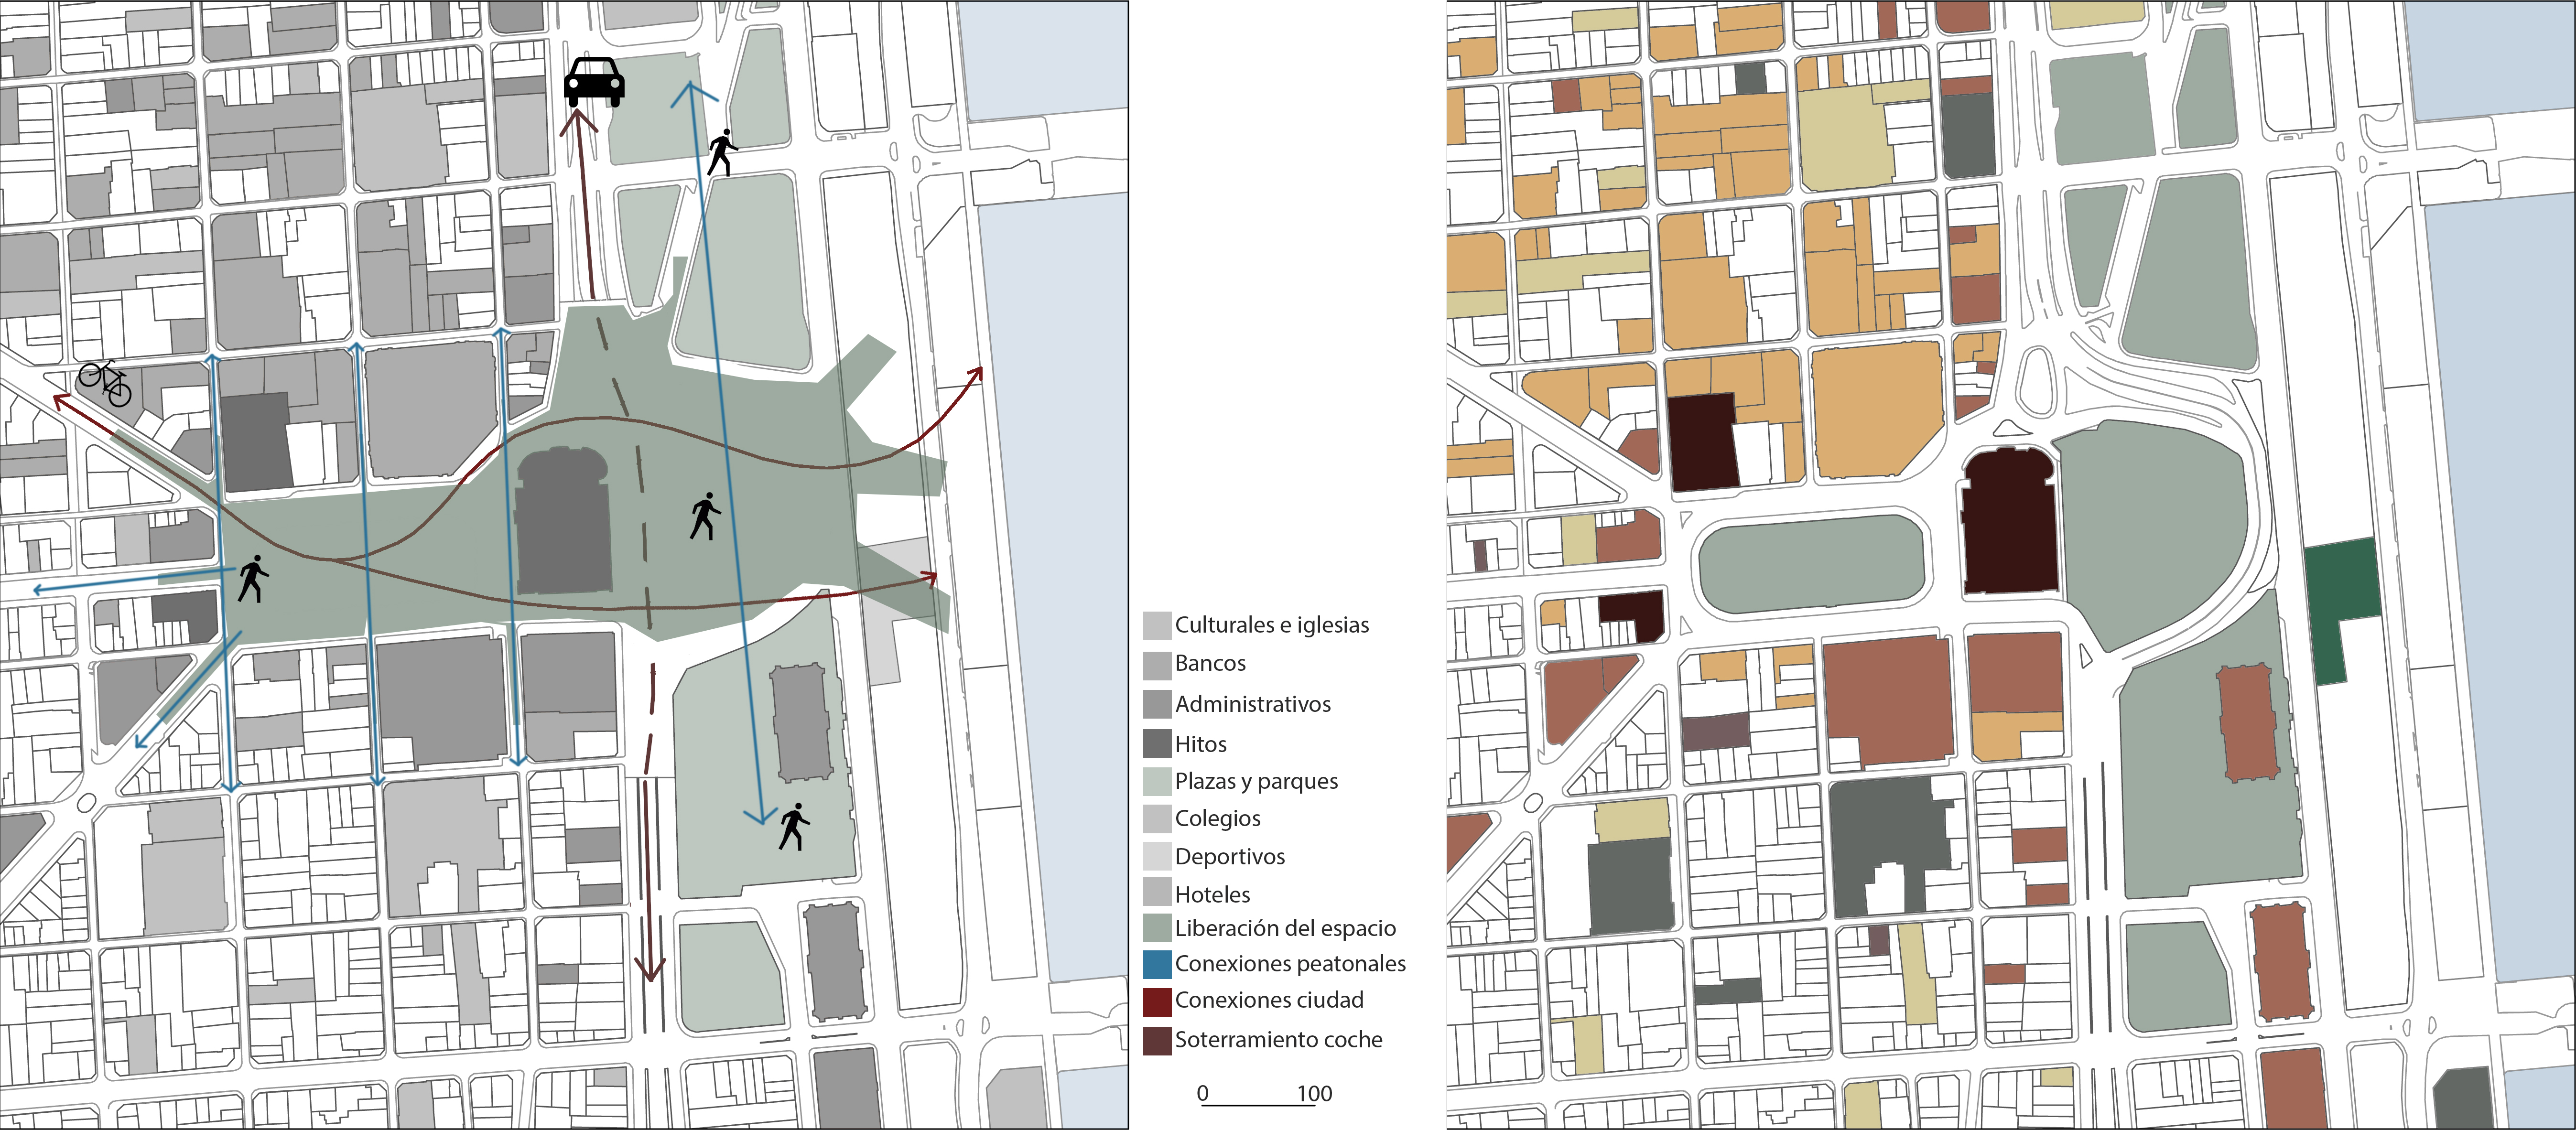Click the dark grey landmark building in left plaza

[563, 521]
